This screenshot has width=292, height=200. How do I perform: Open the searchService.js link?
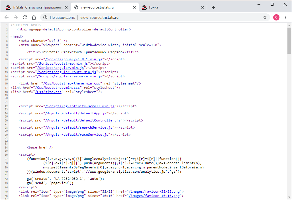click(79, 127)
